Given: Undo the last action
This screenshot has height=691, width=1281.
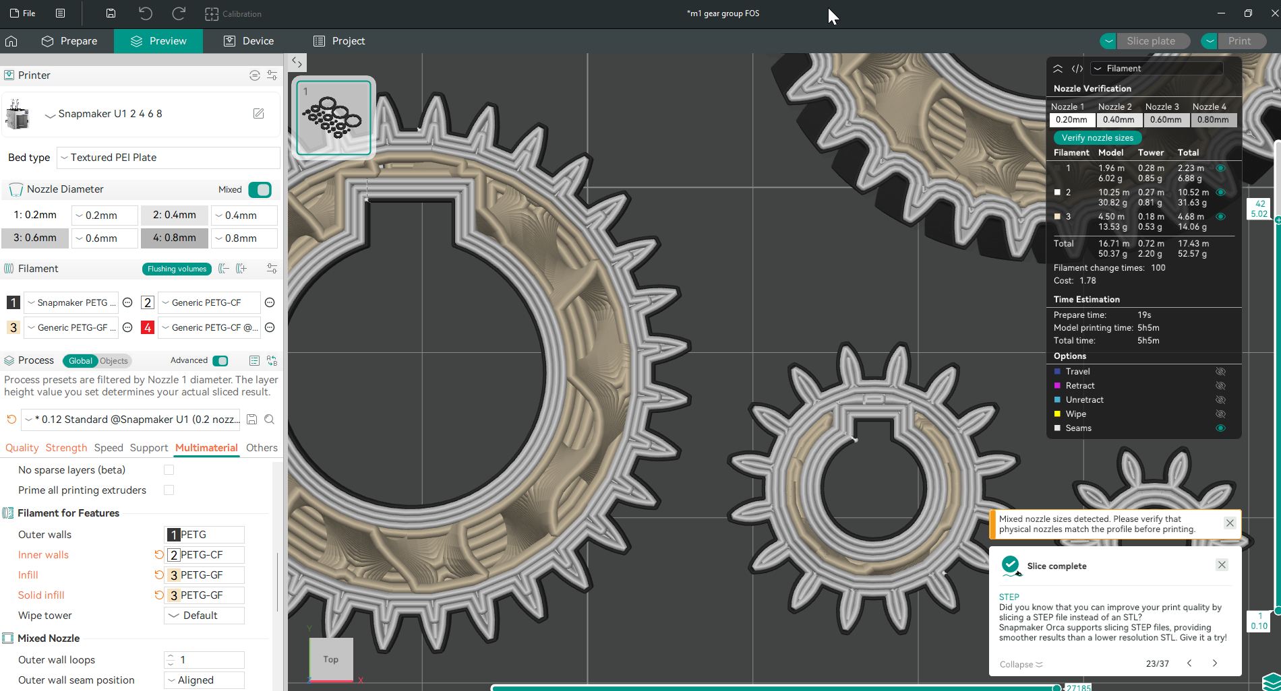Looking at the screenshot, I should click(146, 13).
